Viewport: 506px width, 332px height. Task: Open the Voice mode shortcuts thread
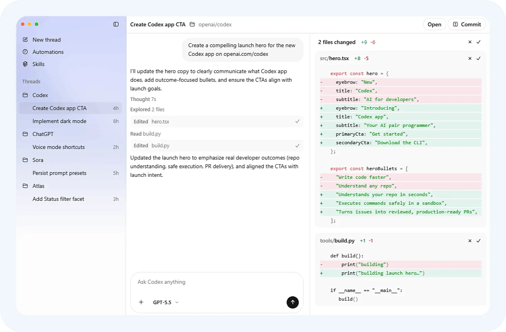[71, 147]
